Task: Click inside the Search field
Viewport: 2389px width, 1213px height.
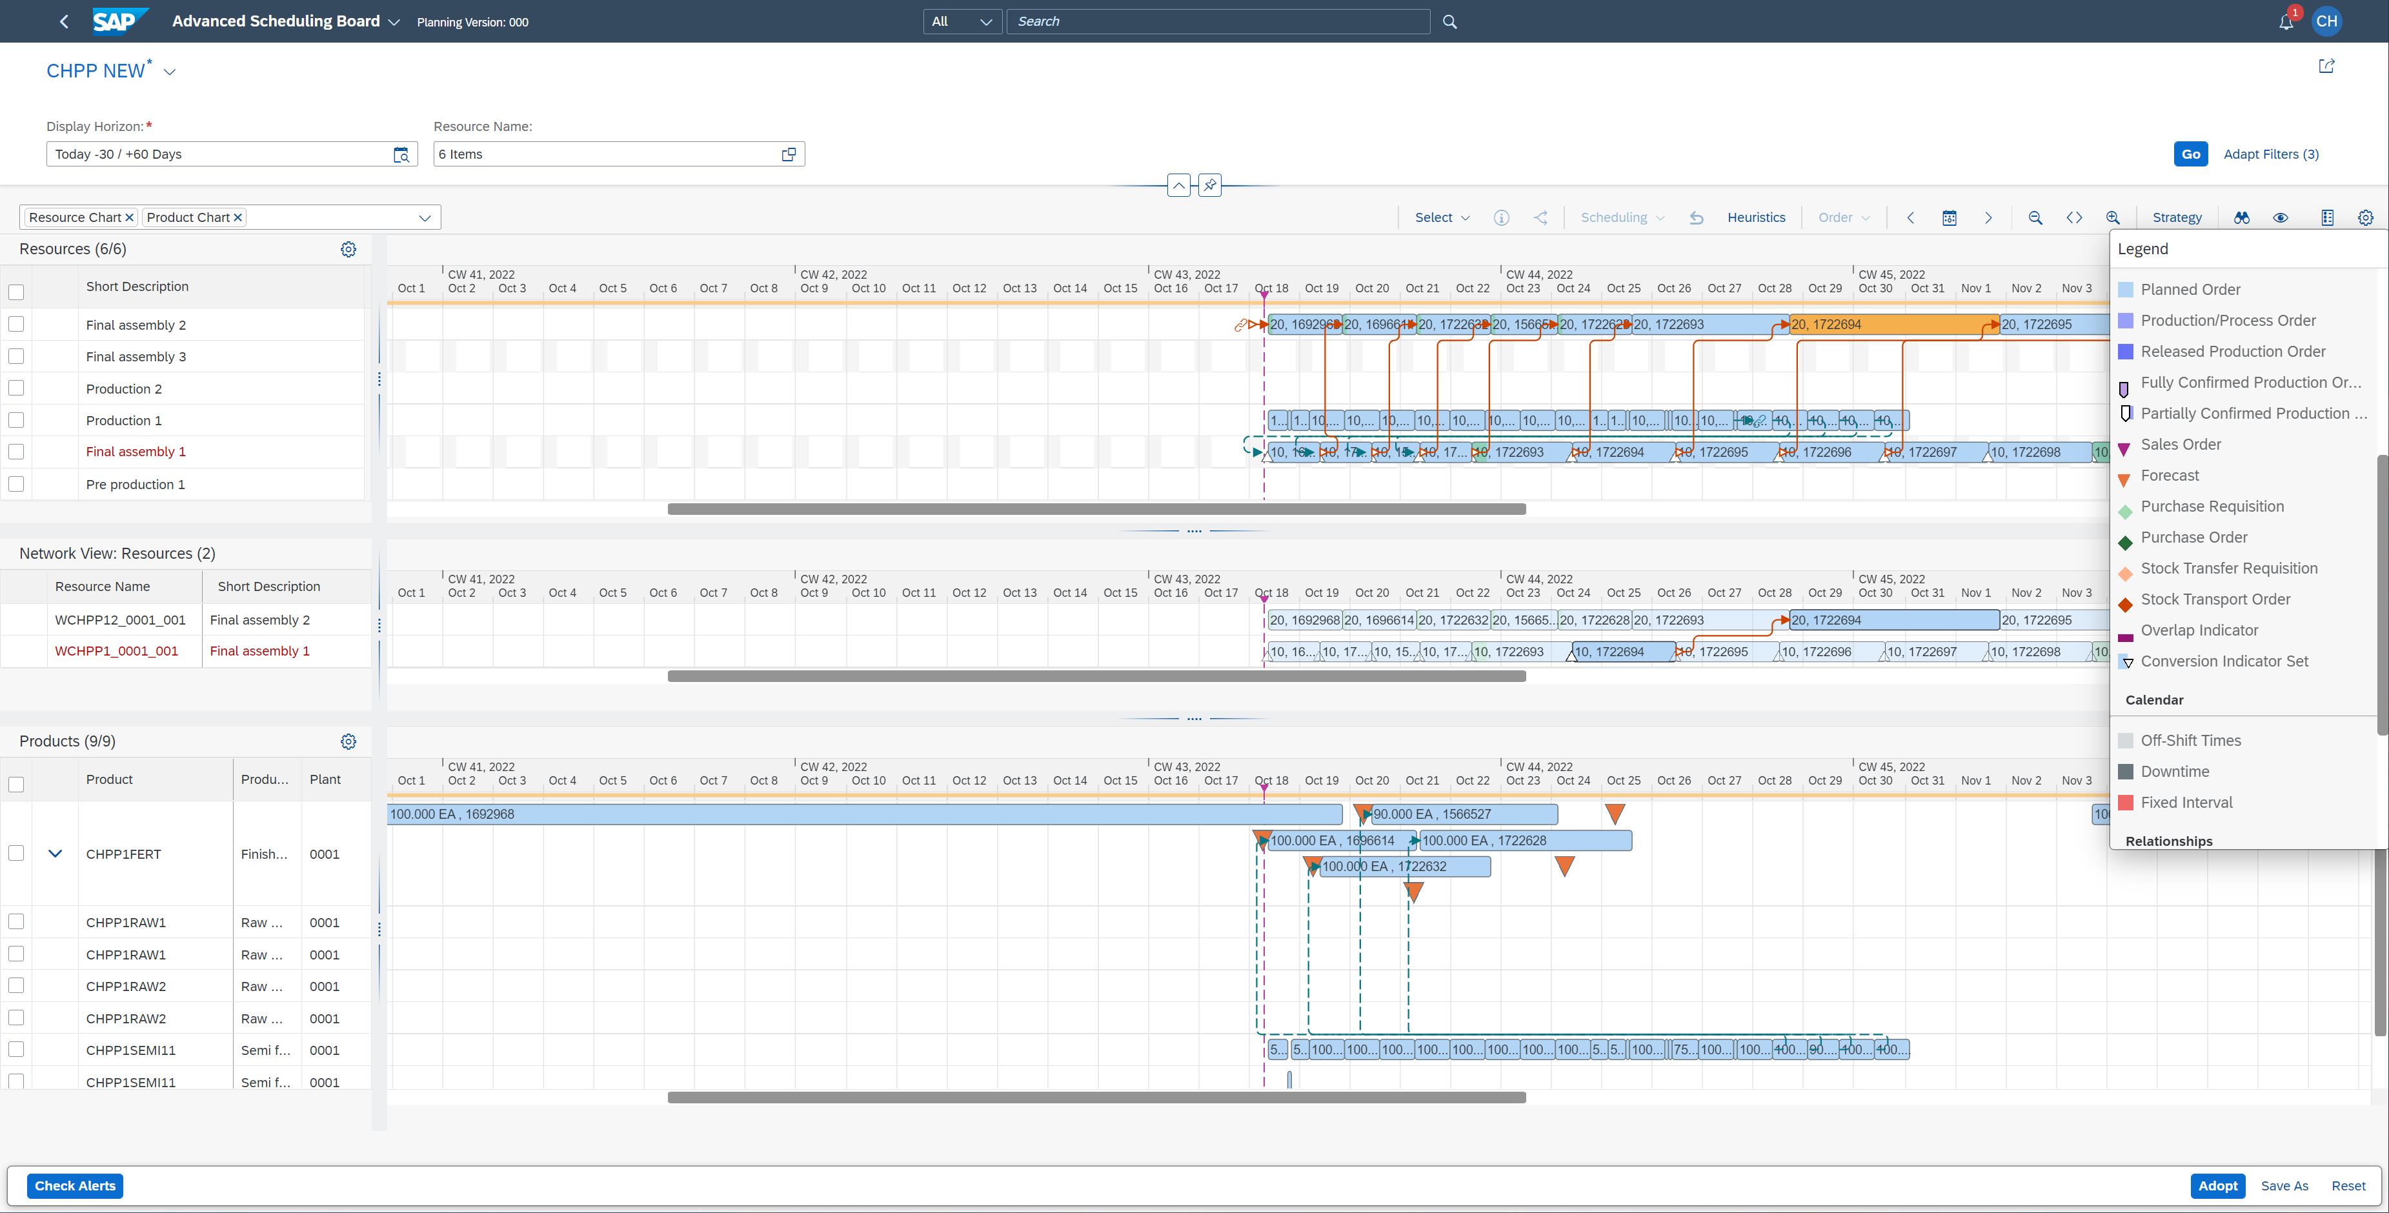Action: pyautogui.click(x=1215, y=21)
